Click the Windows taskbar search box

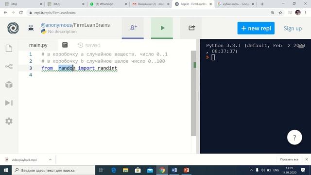click(x=53, y=170)
